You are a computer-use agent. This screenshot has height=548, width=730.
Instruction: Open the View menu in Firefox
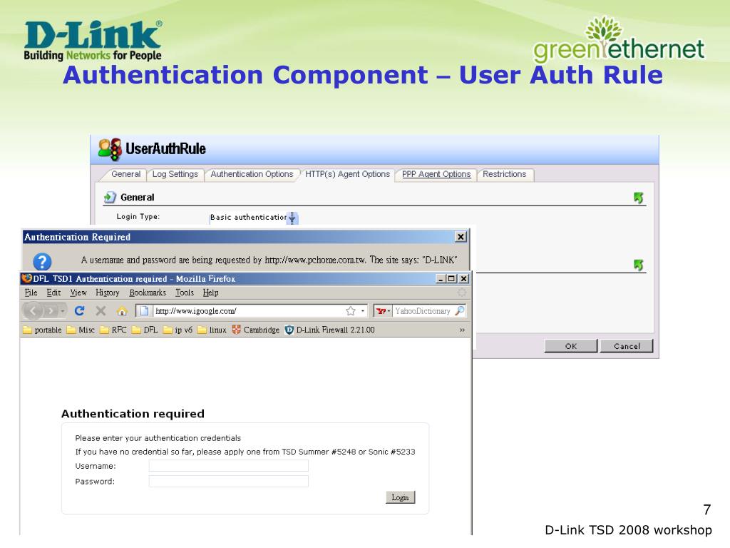pyautogui.click(x=78, y=293)
